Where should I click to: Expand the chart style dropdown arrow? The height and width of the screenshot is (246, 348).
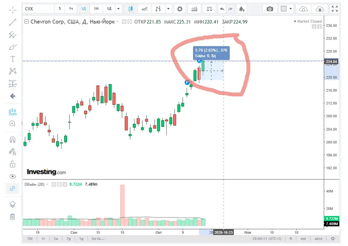click(x=169, y=9)
